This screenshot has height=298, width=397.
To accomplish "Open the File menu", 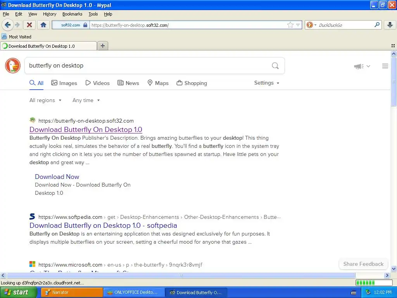I will 6,14.
